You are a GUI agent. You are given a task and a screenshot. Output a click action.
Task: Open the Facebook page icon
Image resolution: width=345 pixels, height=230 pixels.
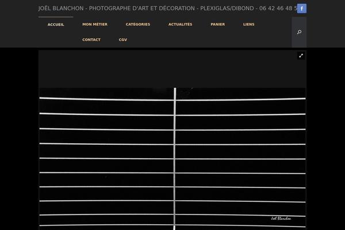tap(301, 9)
